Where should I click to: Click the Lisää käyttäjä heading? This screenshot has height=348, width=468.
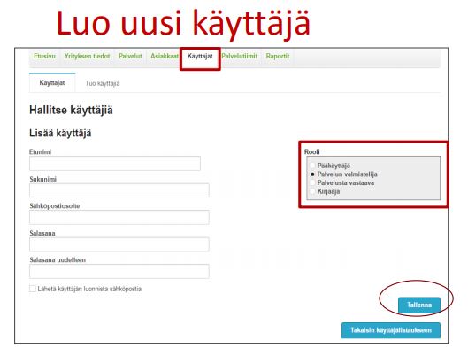(x=60, y=133)
